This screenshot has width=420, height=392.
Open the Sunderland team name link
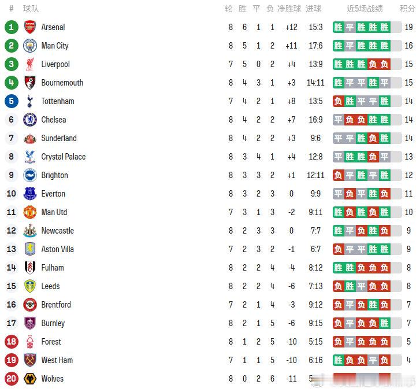[59, 138]
